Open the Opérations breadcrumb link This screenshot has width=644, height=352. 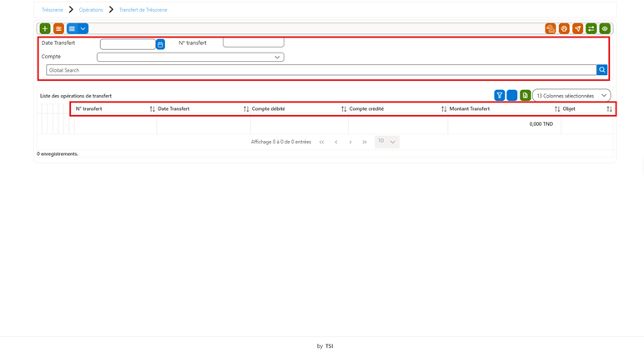pyautogui.click(x=91, y=10)
